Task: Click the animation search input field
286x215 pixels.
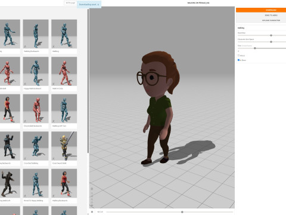Action: coord(70,3)
